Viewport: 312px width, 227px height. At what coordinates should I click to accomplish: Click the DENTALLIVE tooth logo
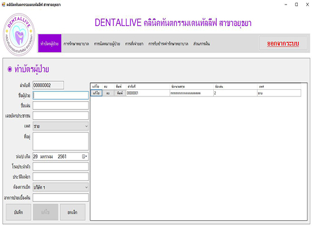[x=19, y=35]
